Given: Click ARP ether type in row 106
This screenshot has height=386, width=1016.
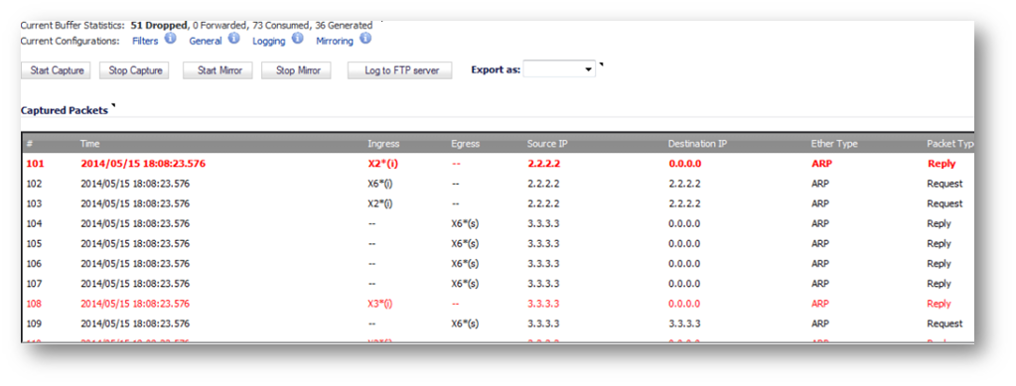Looking at the screenshot, I should (819, 264).
